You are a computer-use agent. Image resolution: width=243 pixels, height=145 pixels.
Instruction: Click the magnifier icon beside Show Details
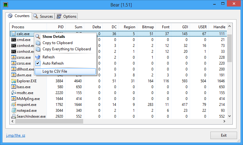38,37
